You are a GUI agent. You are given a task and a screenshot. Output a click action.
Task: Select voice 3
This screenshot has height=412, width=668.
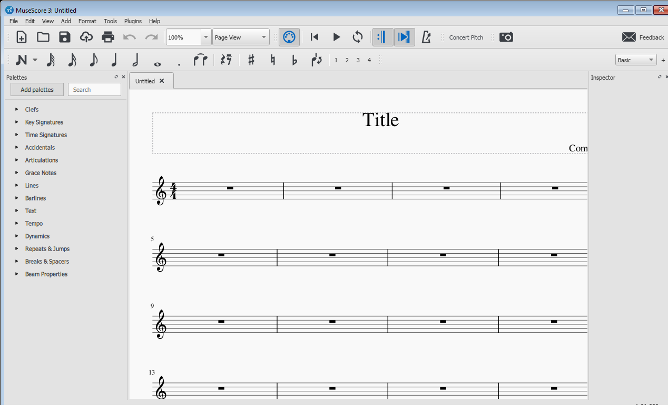[x=358, y=60]
